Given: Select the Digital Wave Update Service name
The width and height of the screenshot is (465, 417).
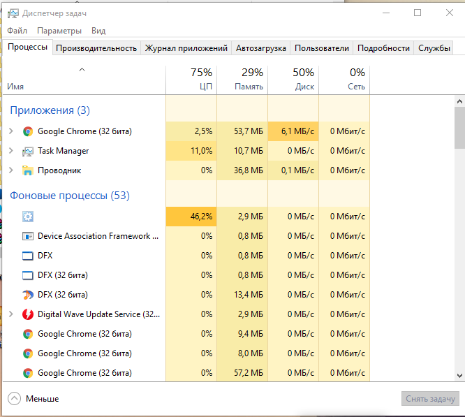Looking at the screenshot, I should tap(98, 314).
